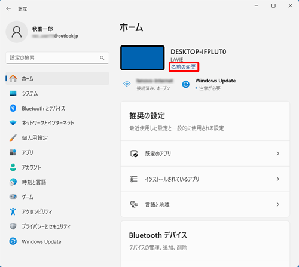This screenshot has height=267, width=299.
Task: Open プライバシーとセキュリティ category
Action: tap(57, 226)
